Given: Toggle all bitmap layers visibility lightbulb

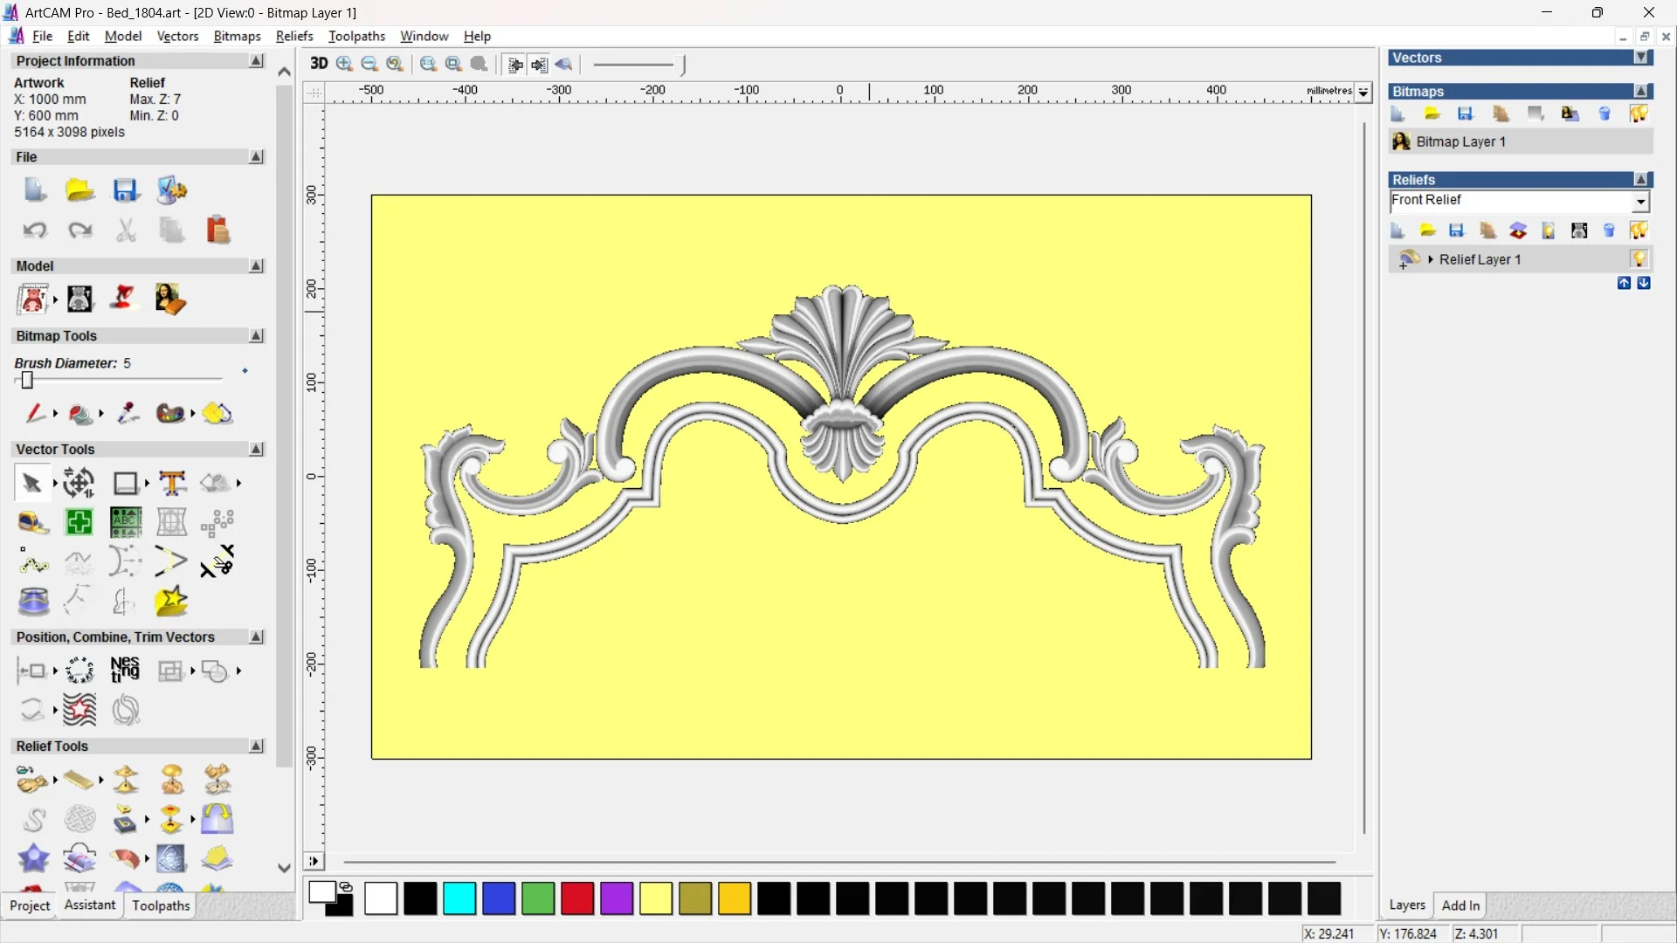Looking at the screenshot, I should pyautogui.click(x=1639, y=114).
